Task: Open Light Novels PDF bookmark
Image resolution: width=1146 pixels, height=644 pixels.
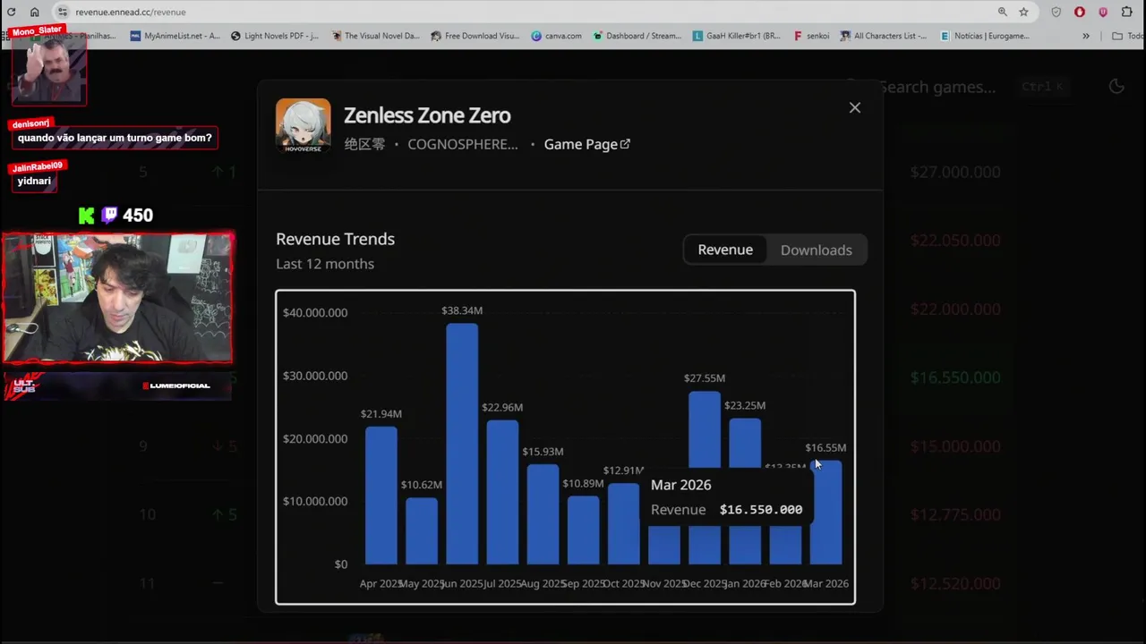Action: click(x=274, y=36)
